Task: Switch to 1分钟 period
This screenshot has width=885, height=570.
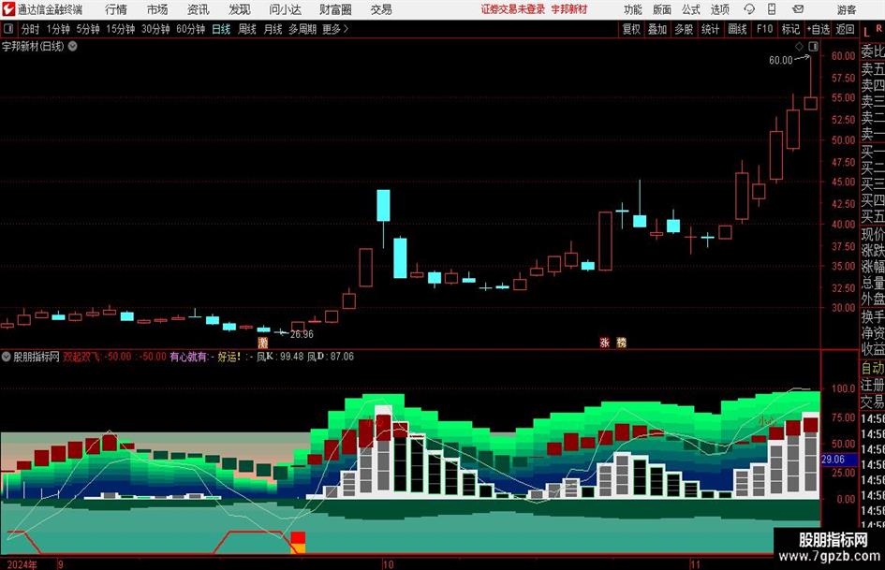Action: point(58,29)
